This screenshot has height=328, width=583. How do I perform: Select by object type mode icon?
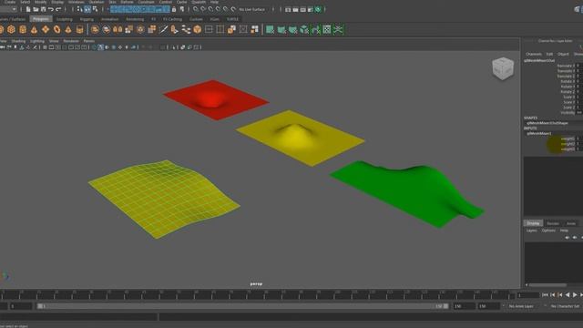(87, 9)
